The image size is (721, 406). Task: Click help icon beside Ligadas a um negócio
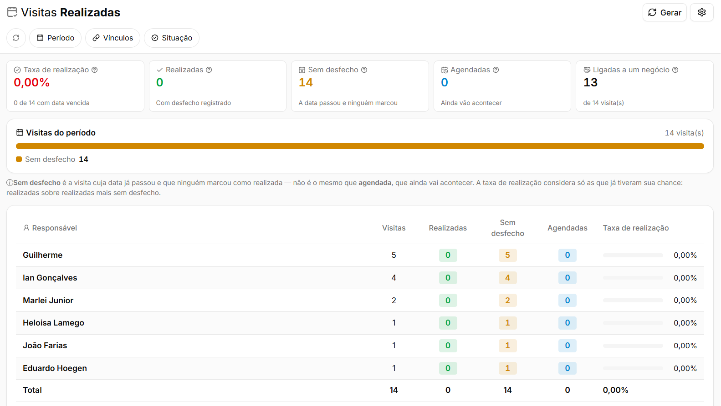(675, 70)
